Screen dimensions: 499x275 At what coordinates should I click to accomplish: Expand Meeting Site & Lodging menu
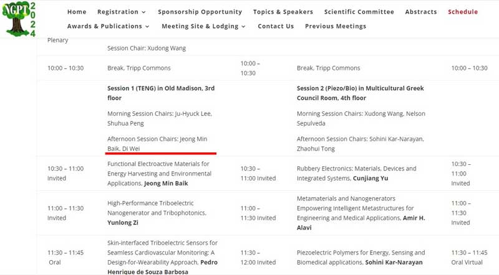click(x=203, y=26)
